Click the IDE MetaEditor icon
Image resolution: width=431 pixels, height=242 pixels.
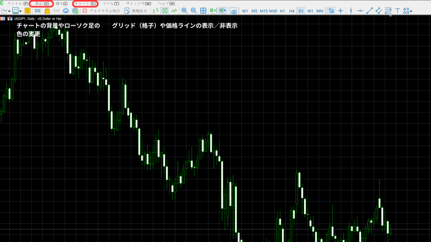(37, 11)
